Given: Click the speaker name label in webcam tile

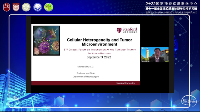Looking at the screenshot, I should click(x=146, y=61).
